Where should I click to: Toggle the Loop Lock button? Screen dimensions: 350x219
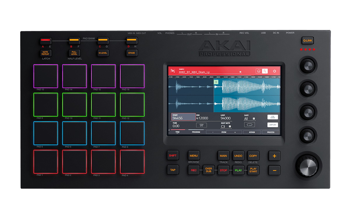272,125
